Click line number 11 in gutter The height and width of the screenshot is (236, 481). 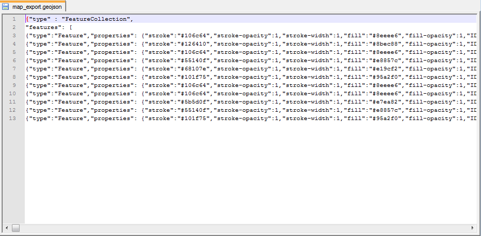tap(12, 102)
